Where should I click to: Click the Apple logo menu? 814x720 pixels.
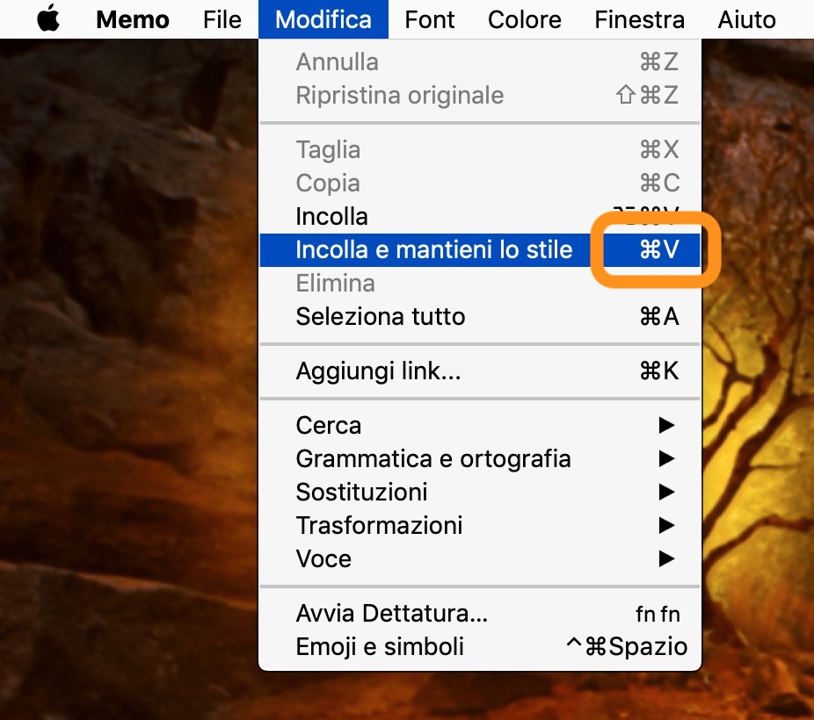coord(48,19)
